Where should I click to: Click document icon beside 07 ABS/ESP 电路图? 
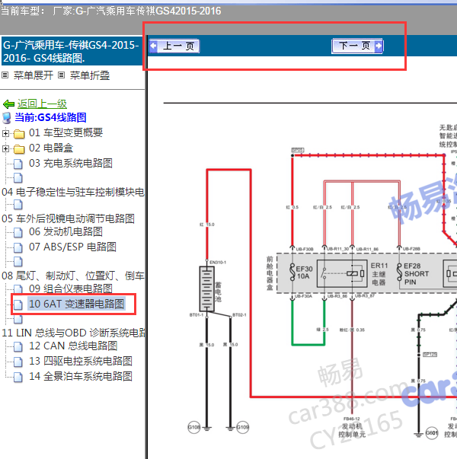click(18, 247)
